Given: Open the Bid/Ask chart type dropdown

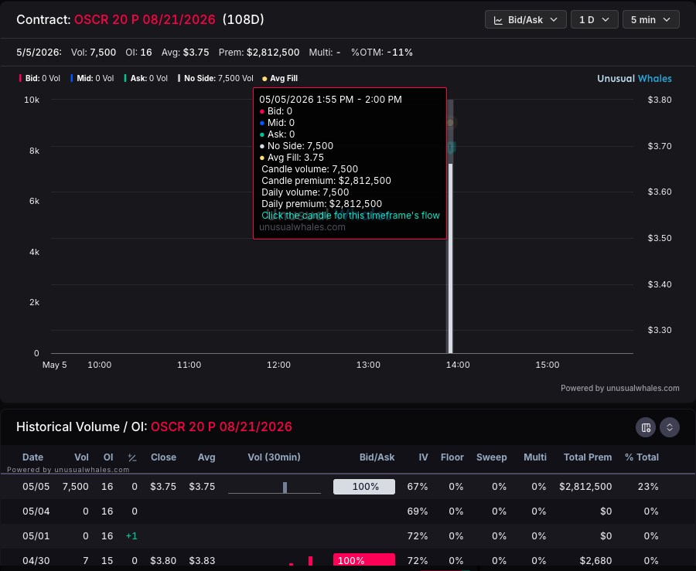Looking at the screenshot, I should pos(525,20).
